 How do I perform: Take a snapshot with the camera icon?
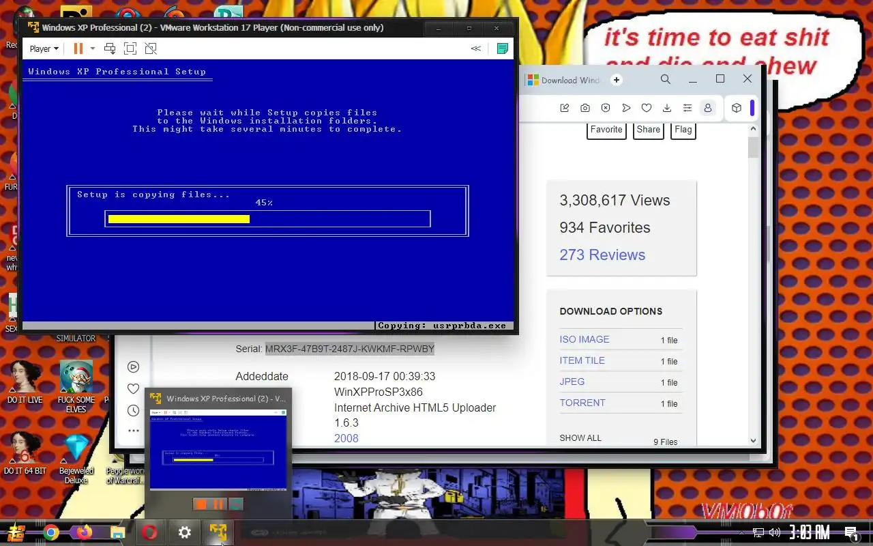click(585, 108)
